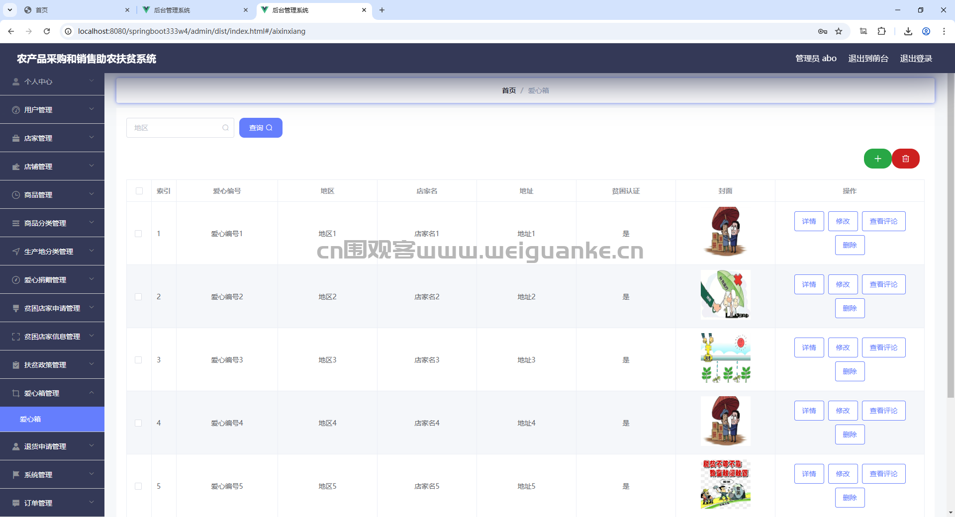Expand the 商品分类管理 sidebar menu
Viewport: 955px width, 517px height.
pos(52,223)
